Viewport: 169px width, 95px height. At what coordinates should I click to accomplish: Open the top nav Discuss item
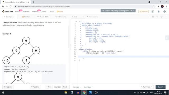[x=51, y=12]
